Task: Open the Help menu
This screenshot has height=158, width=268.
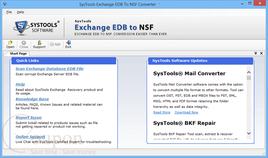Action: tap(20, 12)
